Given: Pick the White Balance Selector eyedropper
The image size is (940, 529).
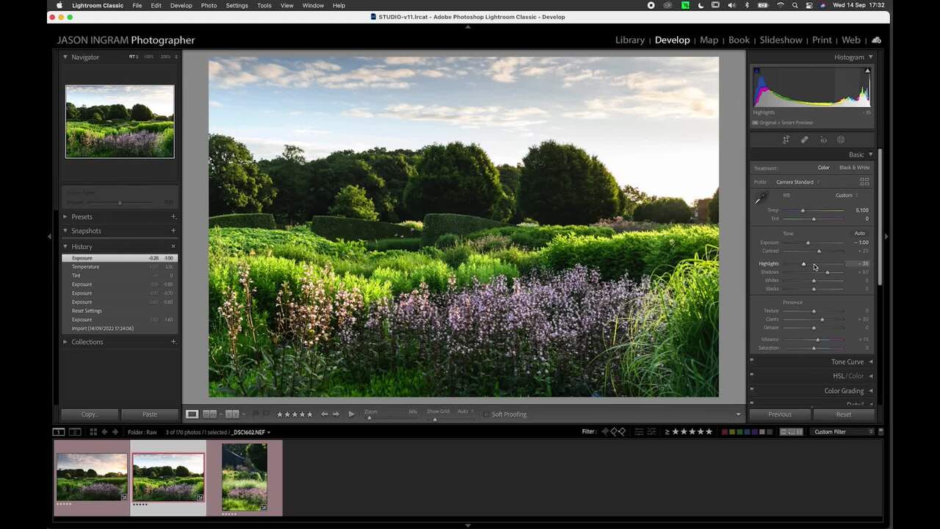Looking at the screenshot, I should click(762, 198).
